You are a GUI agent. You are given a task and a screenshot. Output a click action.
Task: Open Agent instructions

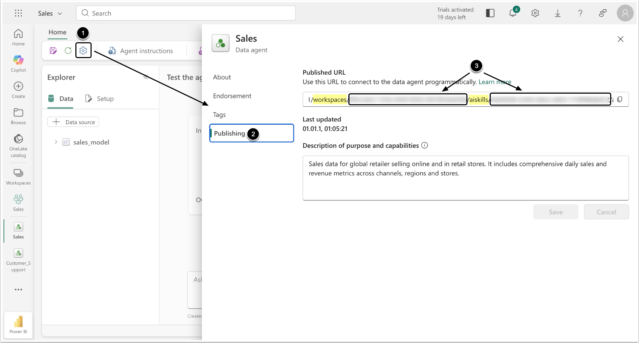click(141, 51)
